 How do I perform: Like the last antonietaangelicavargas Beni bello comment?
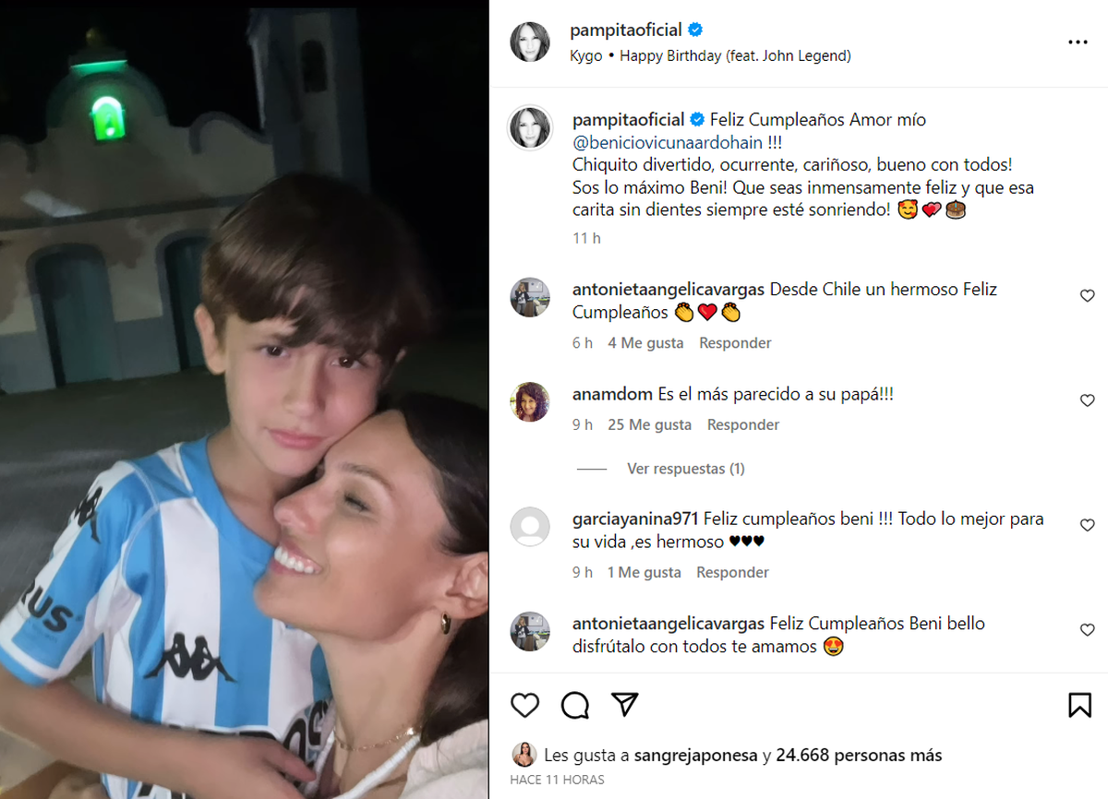(1087, 629)
